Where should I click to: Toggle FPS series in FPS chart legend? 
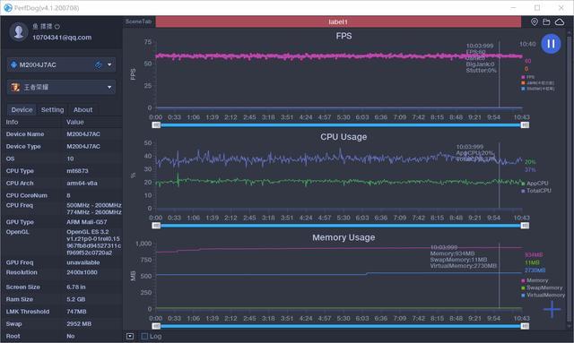click(x=528, y=77)
